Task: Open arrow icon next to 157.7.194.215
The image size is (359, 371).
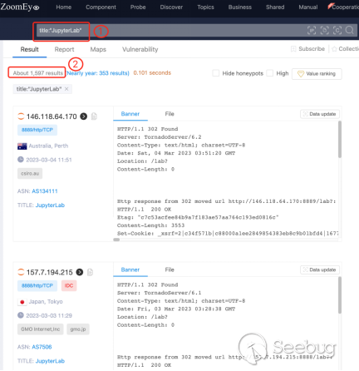Action: coord(80,272)
